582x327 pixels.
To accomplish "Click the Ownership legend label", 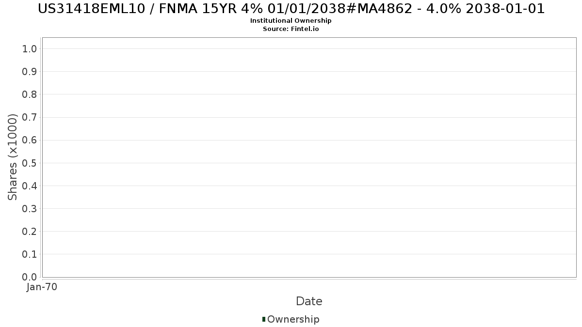I will (293, 319).
